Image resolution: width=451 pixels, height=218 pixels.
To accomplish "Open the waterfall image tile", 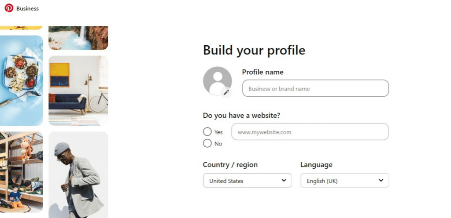I will tap(78, 38).
